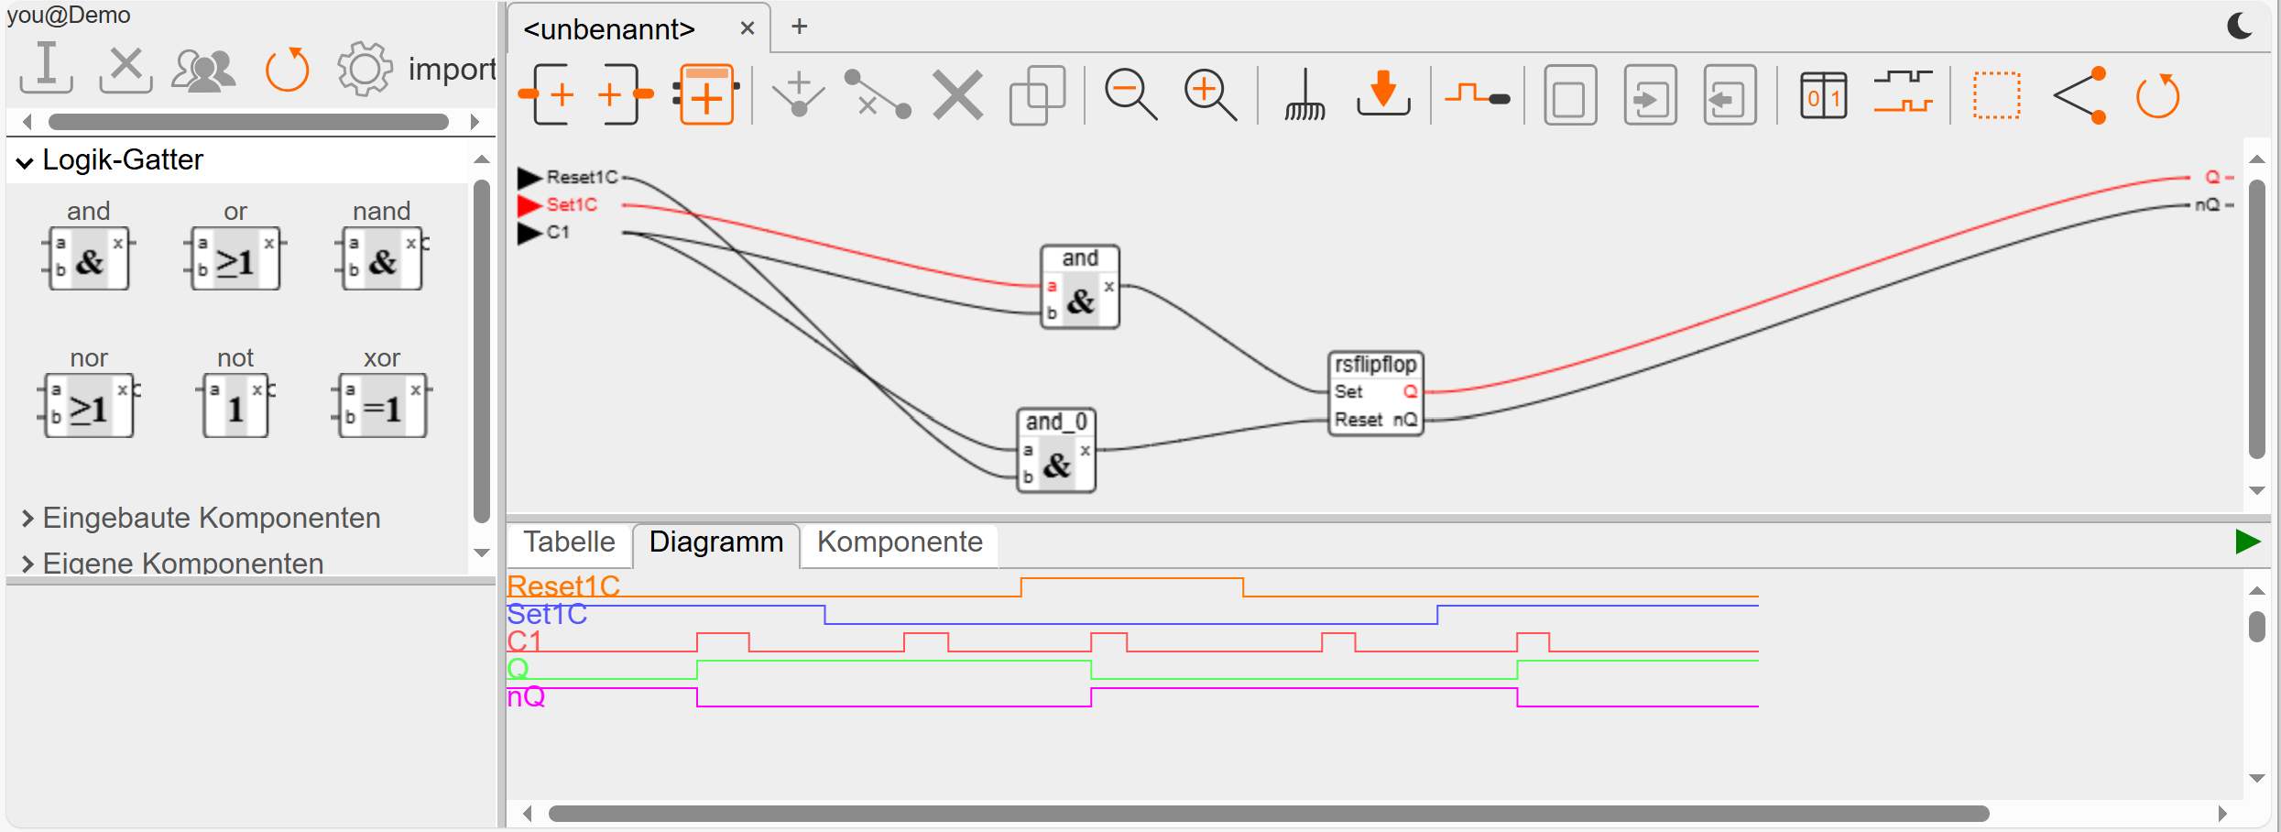Click the delete-with-tray icon in sidebar
2281x832 pixels.
pyautogui.click(x=126, y=70)
